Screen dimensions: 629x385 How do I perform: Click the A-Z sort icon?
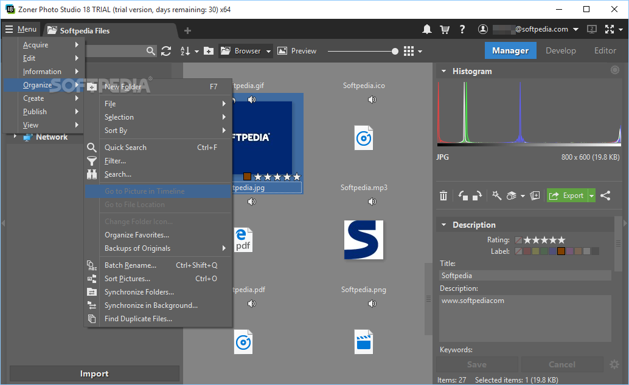185,51
